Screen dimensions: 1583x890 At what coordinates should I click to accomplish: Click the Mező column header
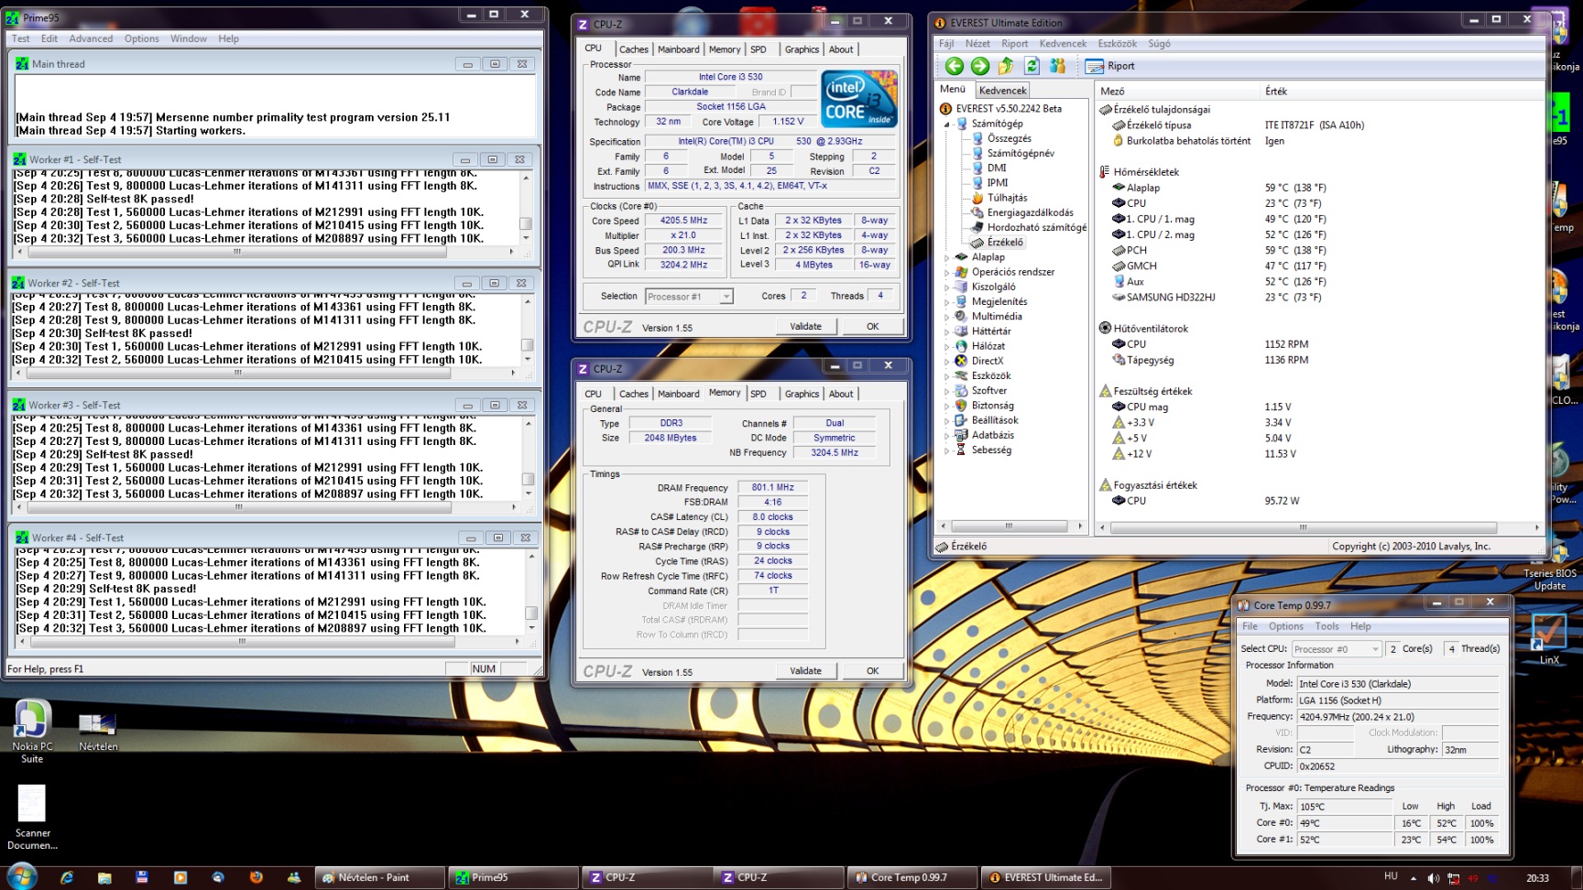(x=1177, y=91)
